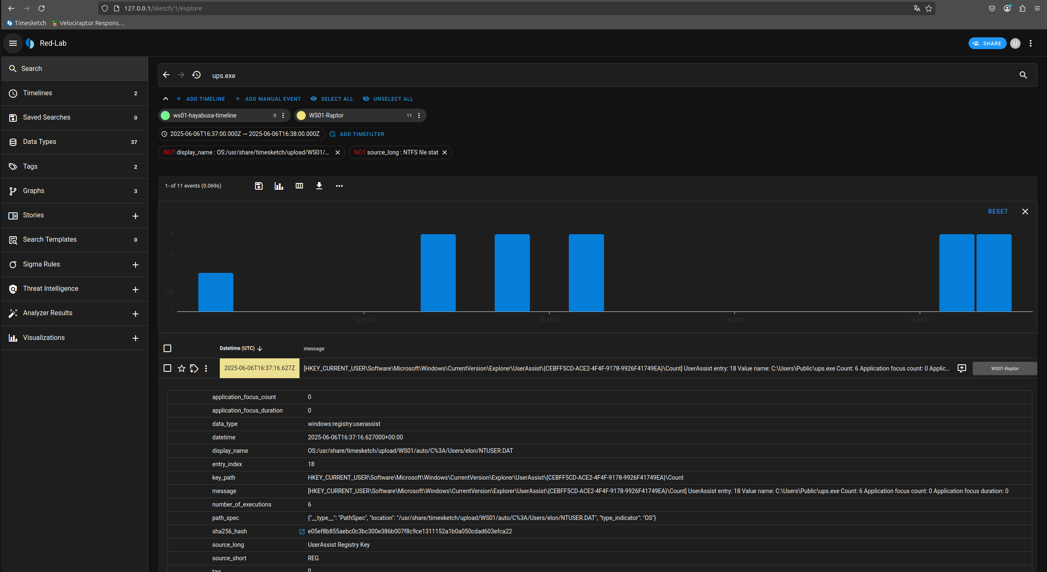Click ADD TIMEFILTER

(357, 134)
